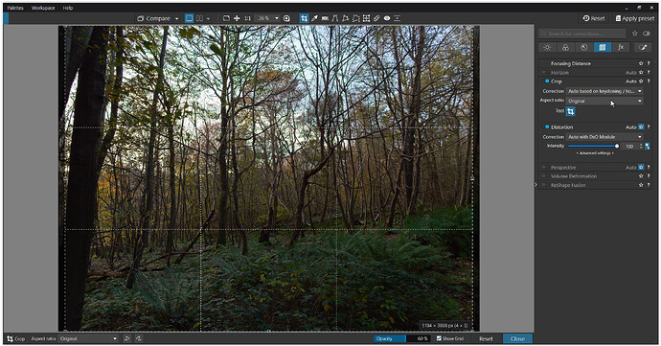Click the Crop tool button in palette

pyautogui.click(x=570, y=111)
